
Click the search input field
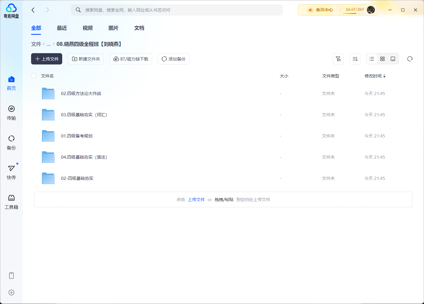(x=177, y=10)
